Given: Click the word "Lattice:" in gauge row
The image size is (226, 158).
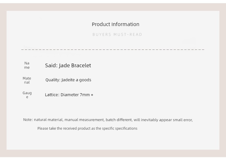Looking at the screenshot, I should (x=52, y=95).
